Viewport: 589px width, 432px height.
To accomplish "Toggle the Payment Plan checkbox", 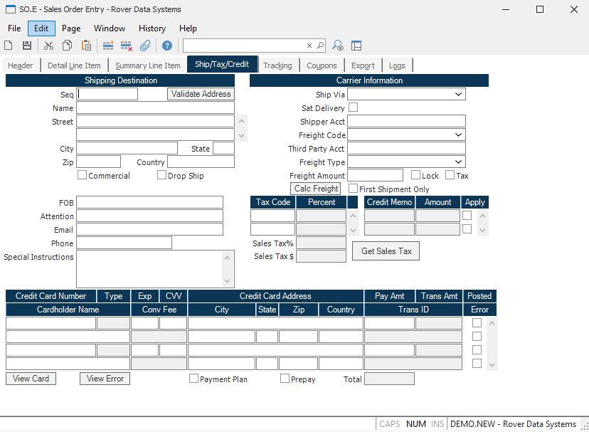I will (x=193, y=379).
